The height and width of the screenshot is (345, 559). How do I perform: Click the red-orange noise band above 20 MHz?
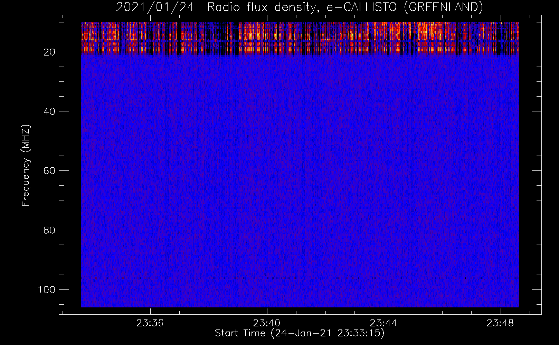coord(300,38)
